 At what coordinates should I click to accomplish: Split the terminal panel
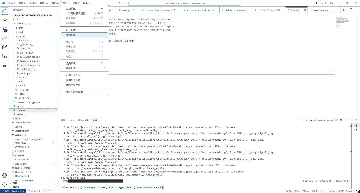336,120
